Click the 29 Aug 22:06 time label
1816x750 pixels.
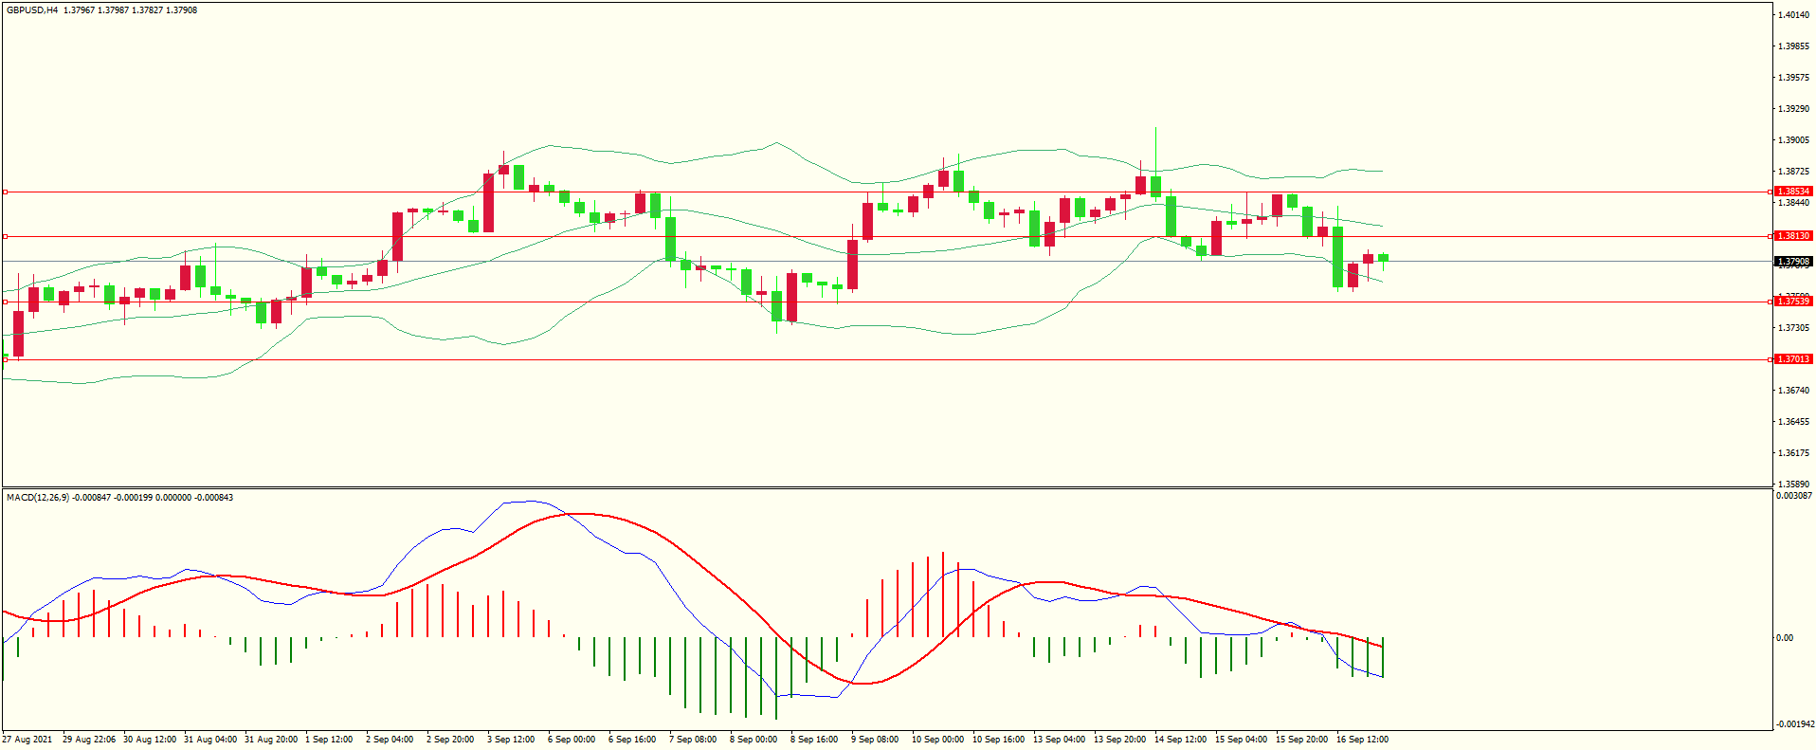click(x=89, y=740)
